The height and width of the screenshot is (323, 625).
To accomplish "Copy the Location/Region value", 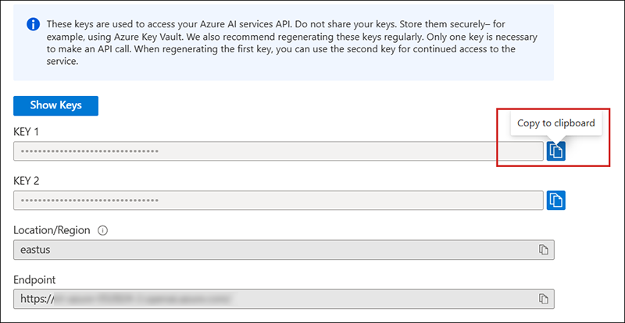I will 543,250.
